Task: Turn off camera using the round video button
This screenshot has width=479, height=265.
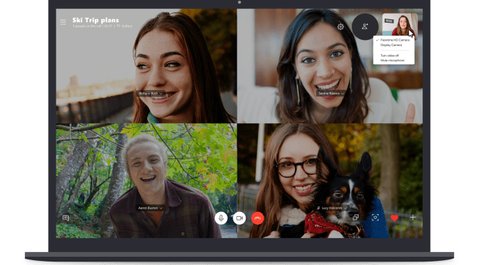Action: coord(239,218)
